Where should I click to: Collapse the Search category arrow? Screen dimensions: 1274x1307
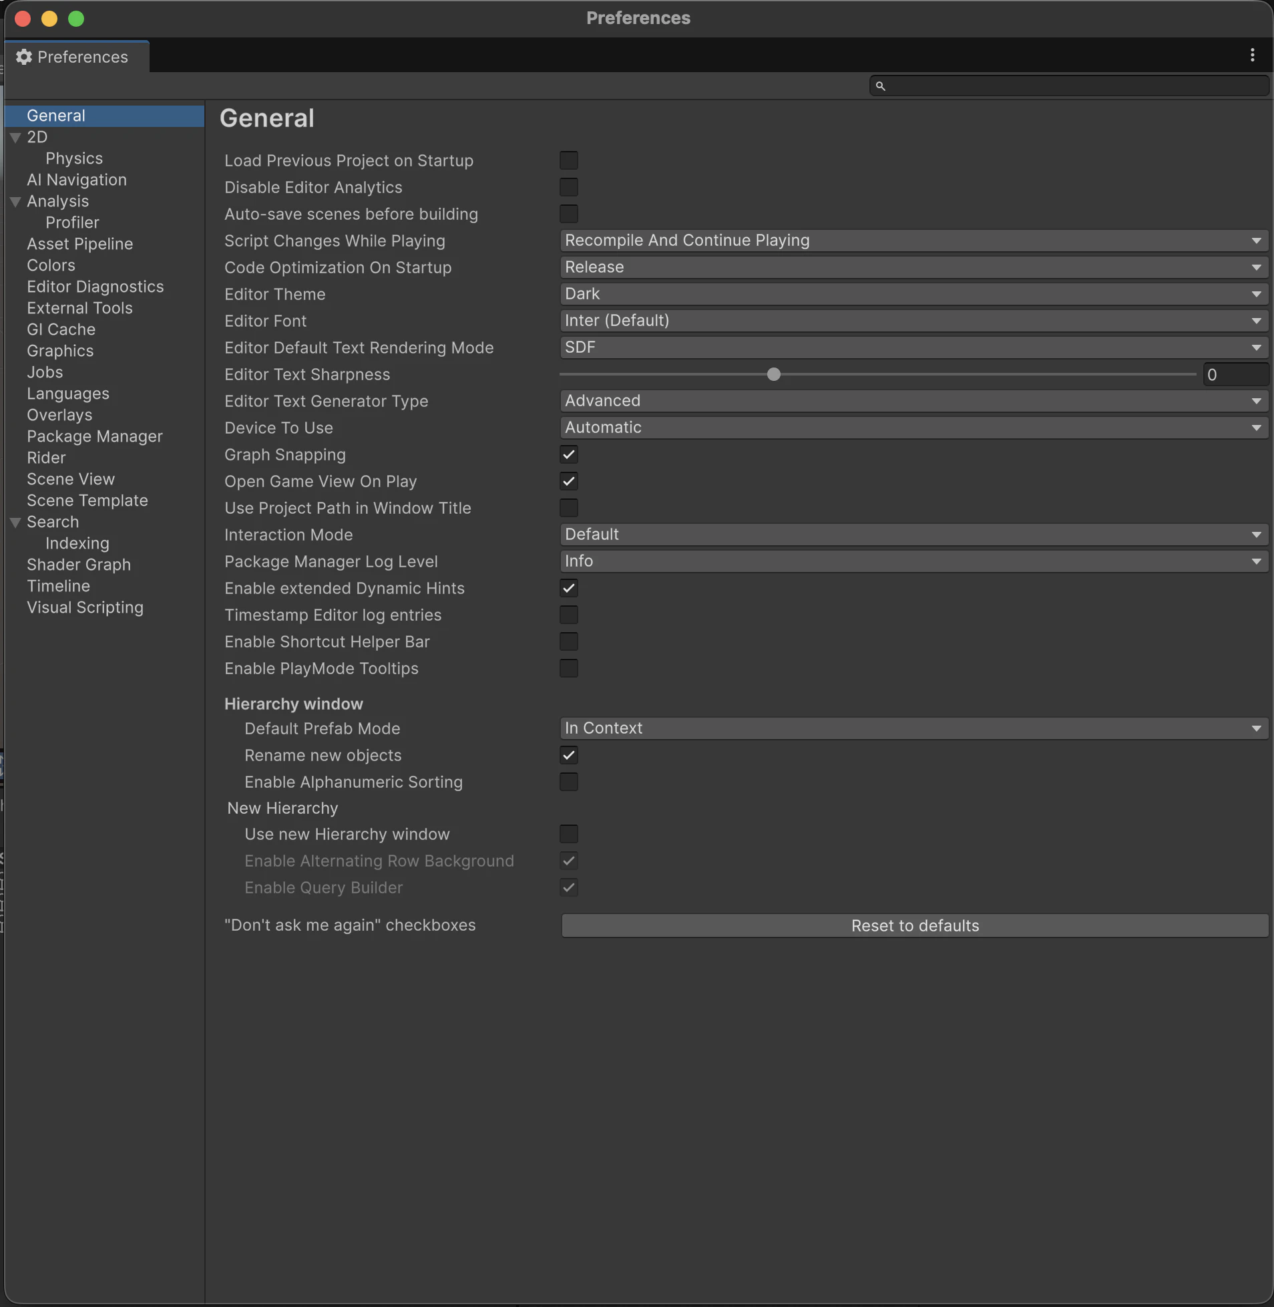pos(15,523)
